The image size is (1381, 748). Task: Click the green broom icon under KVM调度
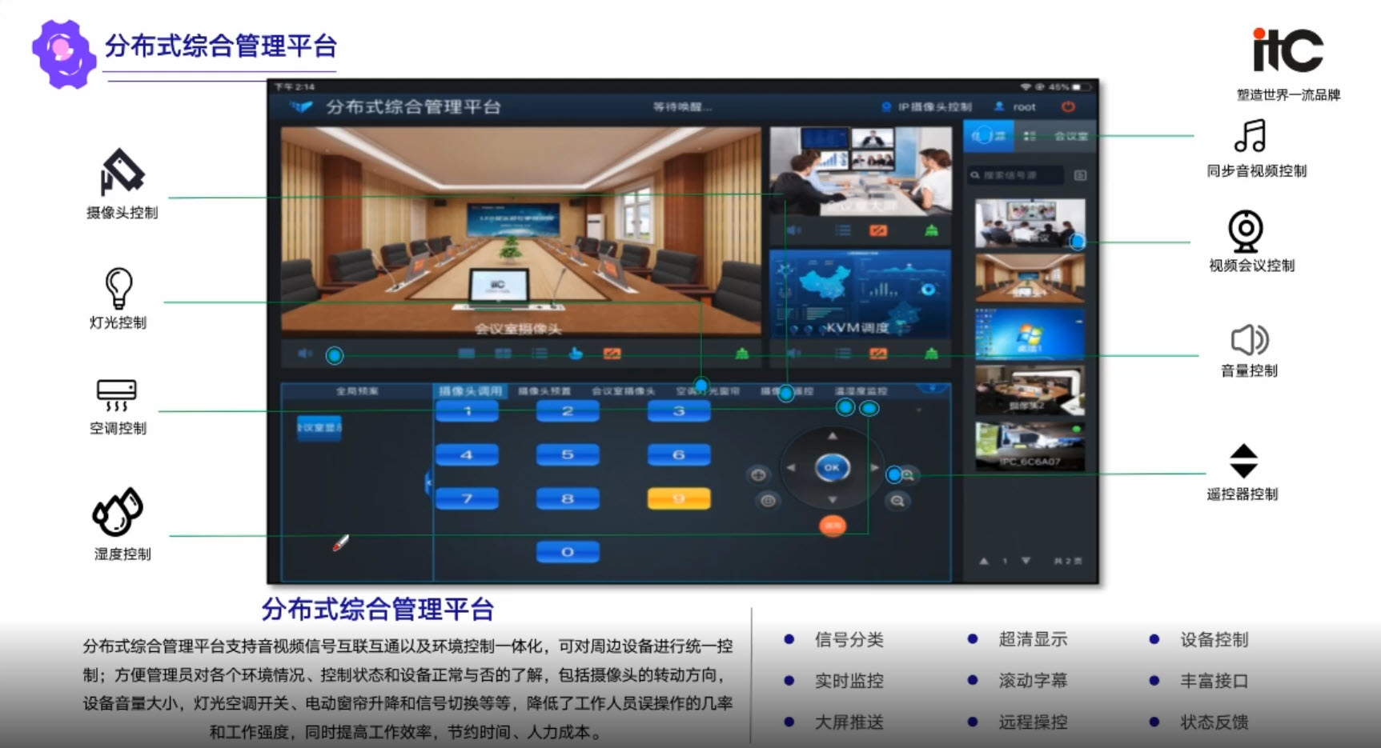click(931, 354)
